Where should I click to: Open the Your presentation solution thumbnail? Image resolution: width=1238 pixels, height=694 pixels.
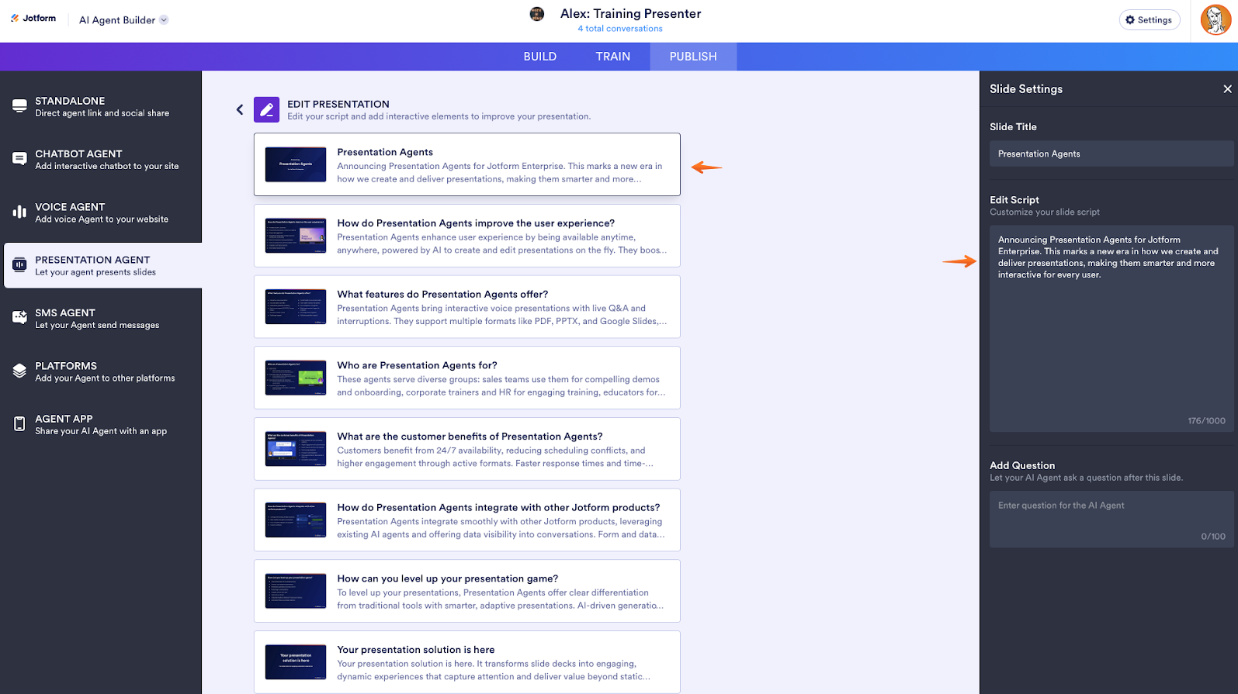pyautogui.click(x=296, y=662)
